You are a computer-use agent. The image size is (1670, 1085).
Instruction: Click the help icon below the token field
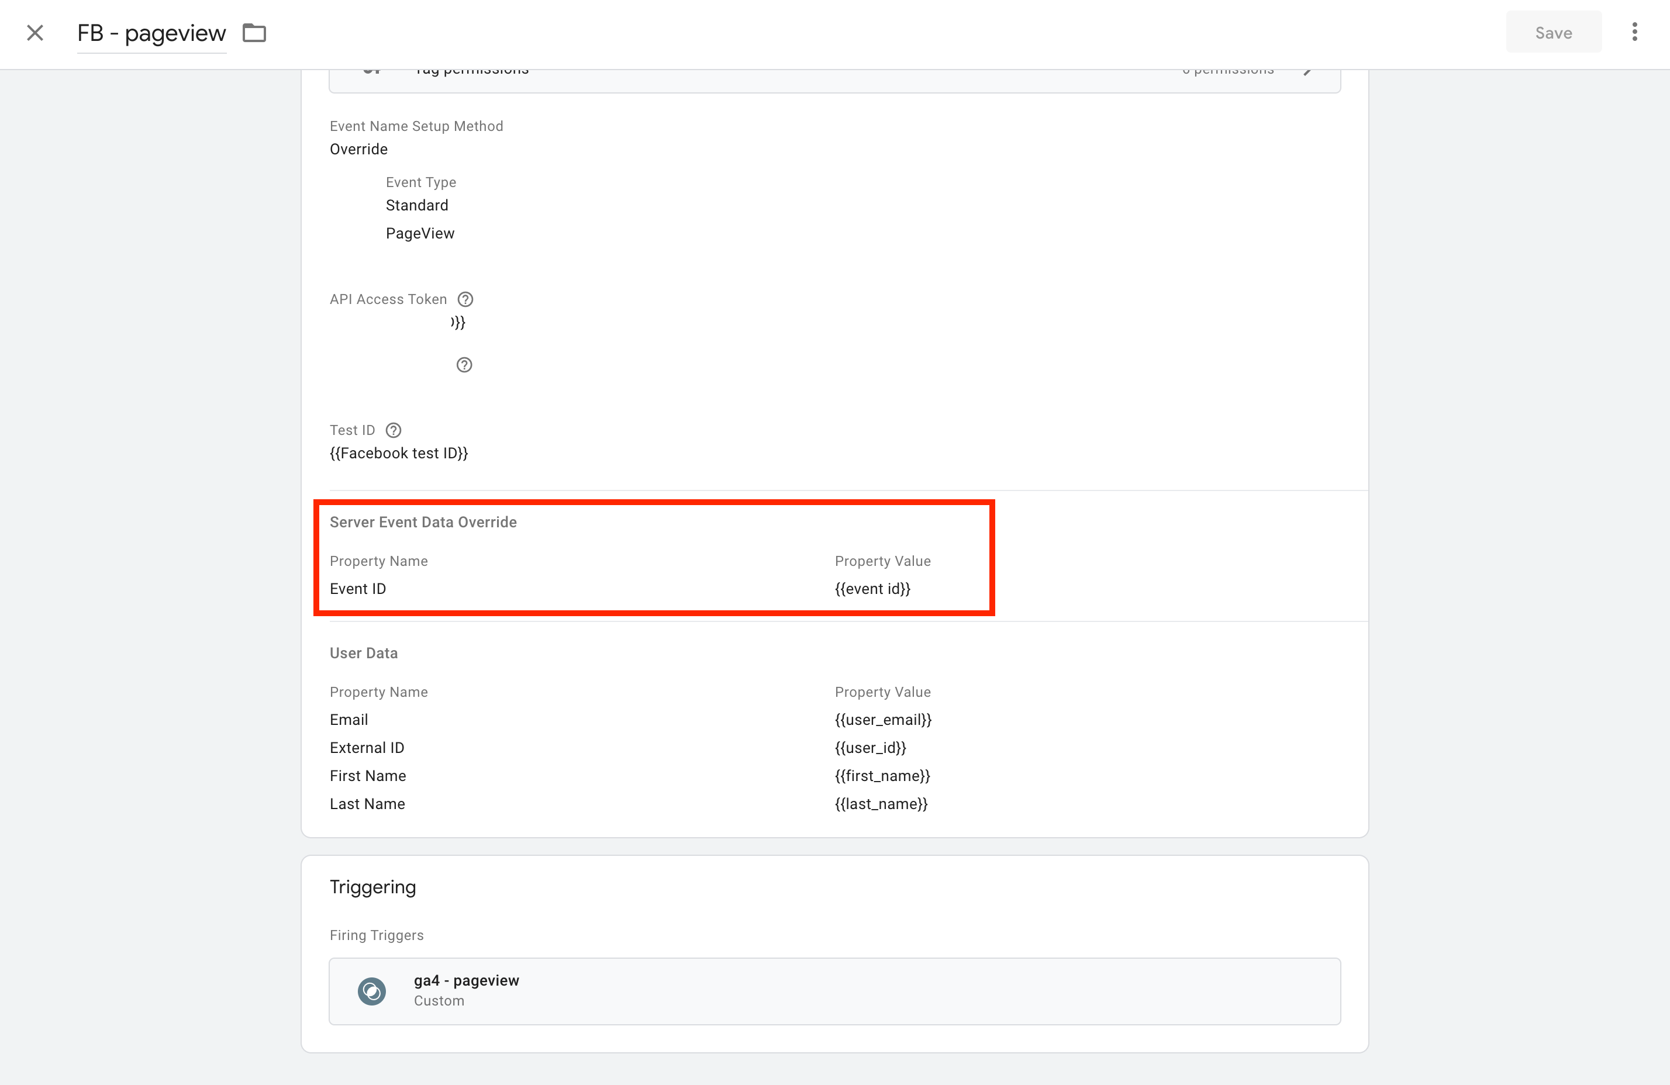tap(464, 364)
